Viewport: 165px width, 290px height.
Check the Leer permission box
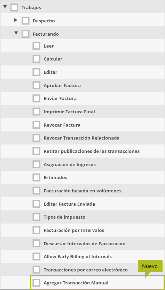[x=37, y=46]
